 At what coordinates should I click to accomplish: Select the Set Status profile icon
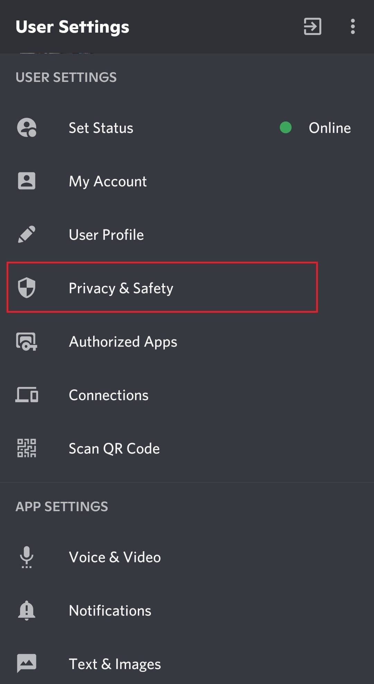click(26, 128)
